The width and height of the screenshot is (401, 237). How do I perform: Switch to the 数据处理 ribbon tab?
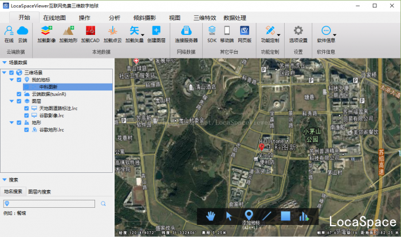(235, 18)
